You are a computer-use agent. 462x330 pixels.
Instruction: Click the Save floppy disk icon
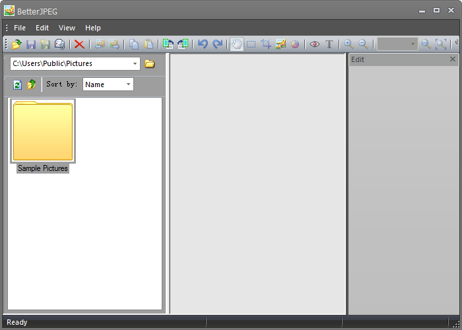[31, 44]
